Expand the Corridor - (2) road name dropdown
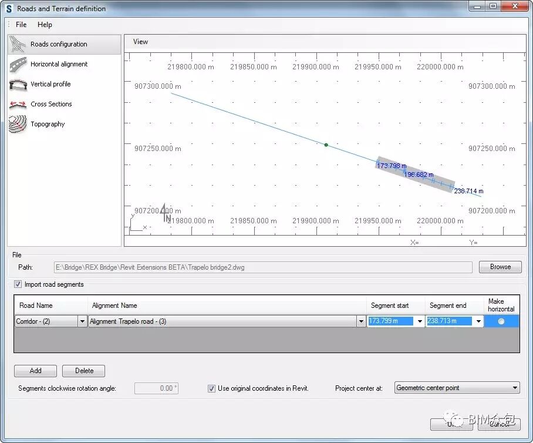The image size is (533, 443). click(x=82, y=321)
